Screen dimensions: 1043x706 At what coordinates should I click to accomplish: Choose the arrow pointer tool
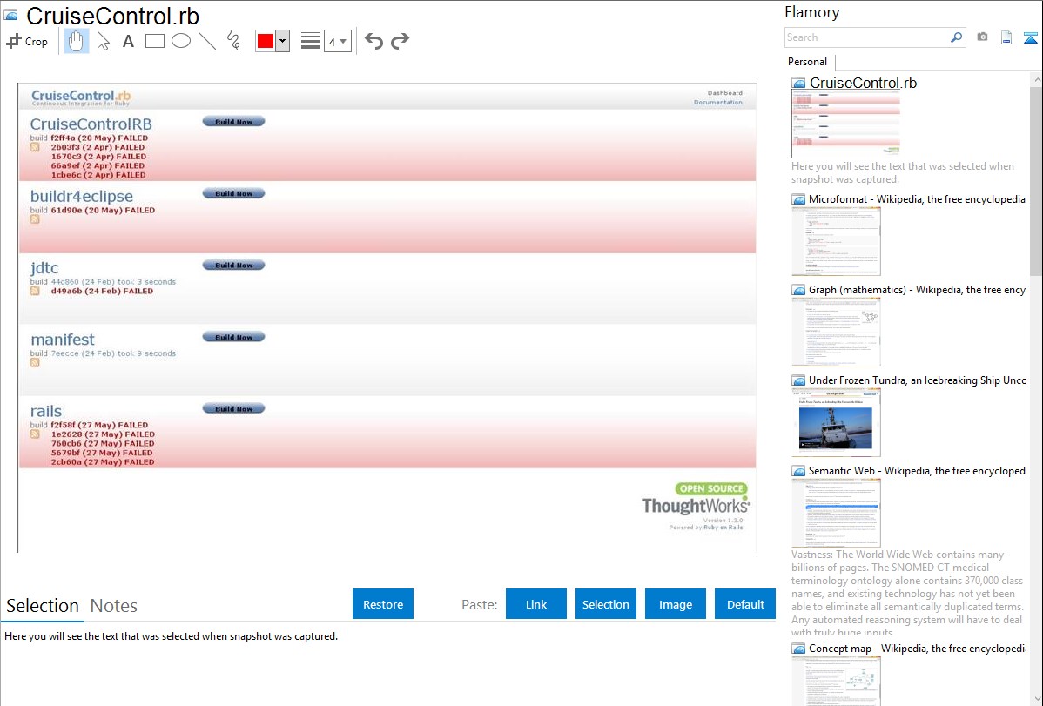click(x=103, y=41)
